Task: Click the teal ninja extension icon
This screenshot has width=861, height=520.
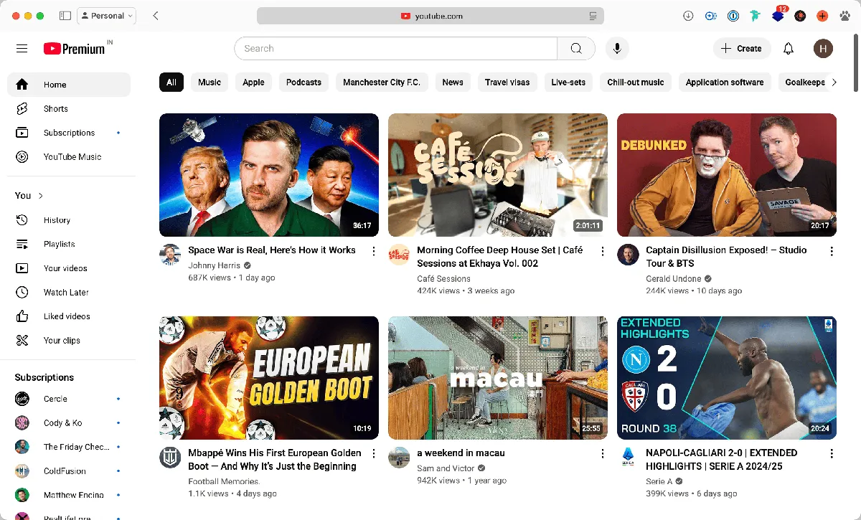Action: pos(755,16)
